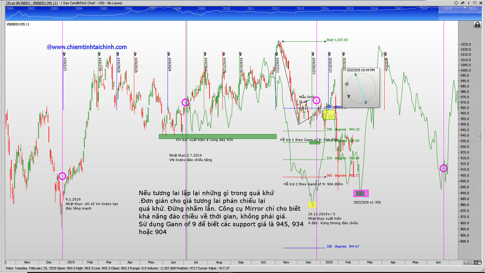Expand the collapsed side panel arrow on right edge
The image size is (485, 273).
tap(480, 136)
